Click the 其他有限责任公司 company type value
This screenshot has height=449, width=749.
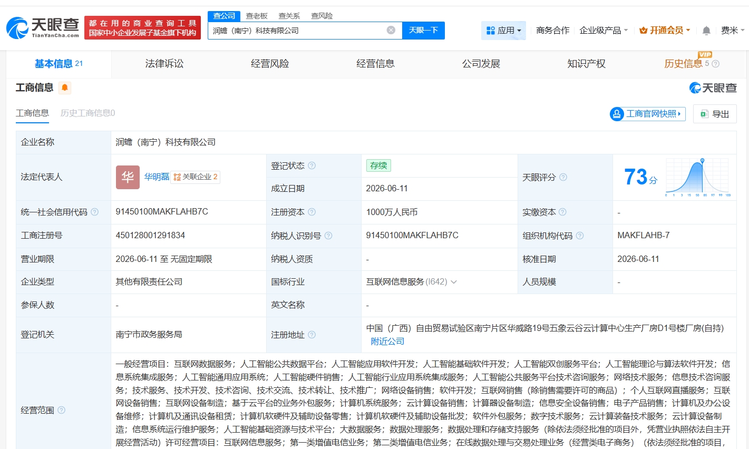pyautogui.click(x=149, y=282)
